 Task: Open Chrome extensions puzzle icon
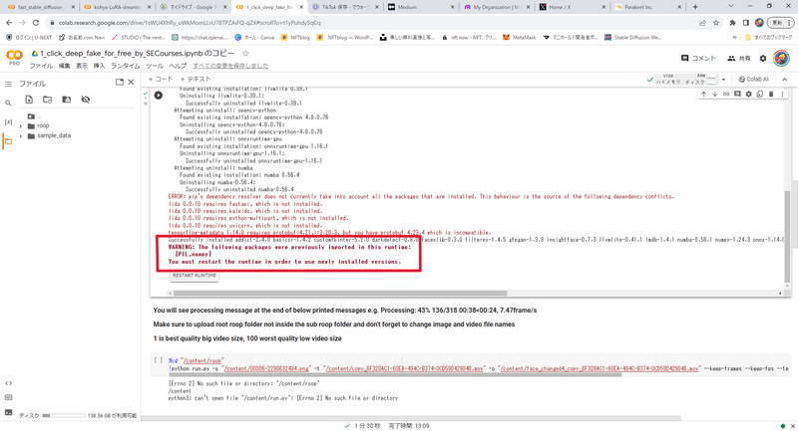coord(732,23)
